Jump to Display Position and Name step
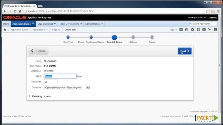Viewport: 223px width, 125px height. [x=91, y=37]
